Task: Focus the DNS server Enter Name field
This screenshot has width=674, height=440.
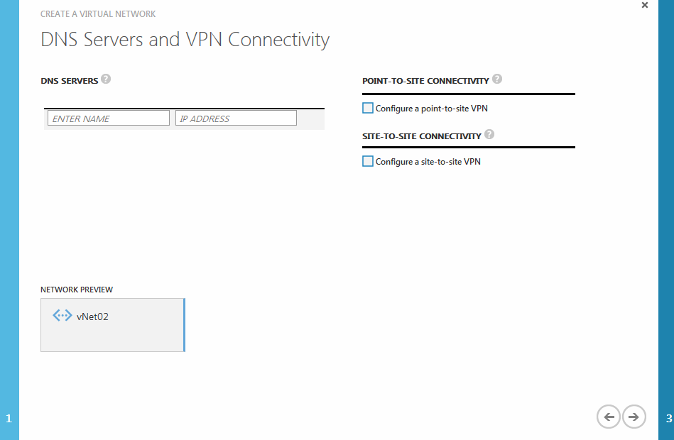Action: 109,119
